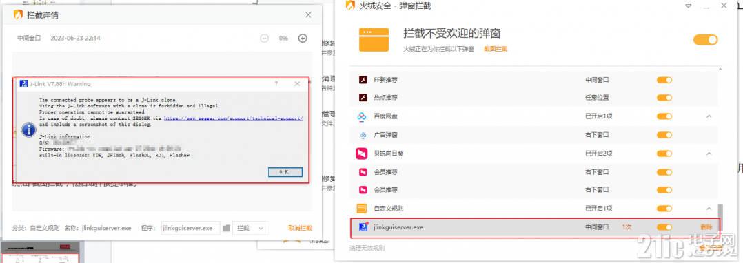The width and height of the screenshot is (743, 263).
Task: Click the icon beside 广告弹窗
Action: point(363,135)
